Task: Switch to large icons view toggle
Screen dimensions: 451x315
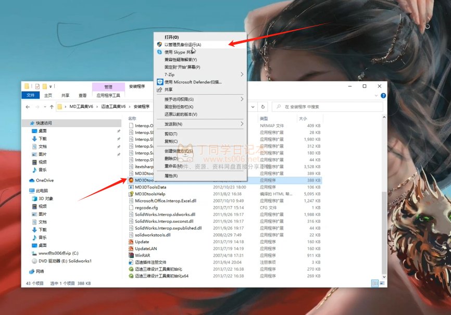Action: pos(382,283)
